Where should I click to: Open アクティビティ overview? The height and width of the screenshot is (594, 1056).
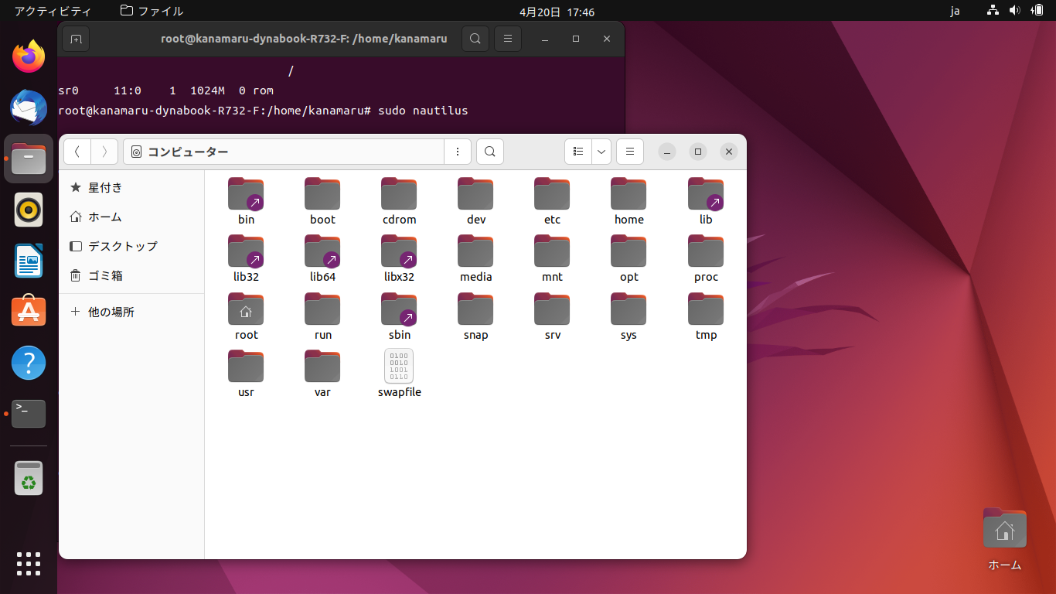53,11
